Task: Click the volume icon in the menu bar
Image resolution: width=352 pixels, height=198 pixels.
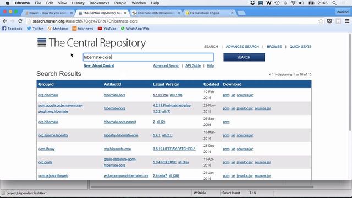Action: coord(301,3)
